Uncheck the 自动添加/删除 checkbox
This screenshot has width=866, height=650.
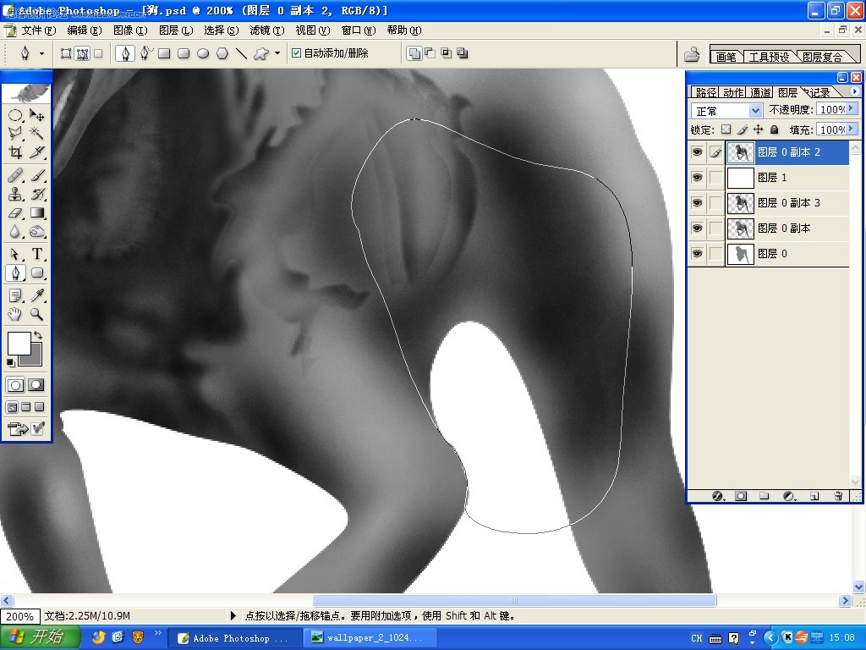point(297,53)
